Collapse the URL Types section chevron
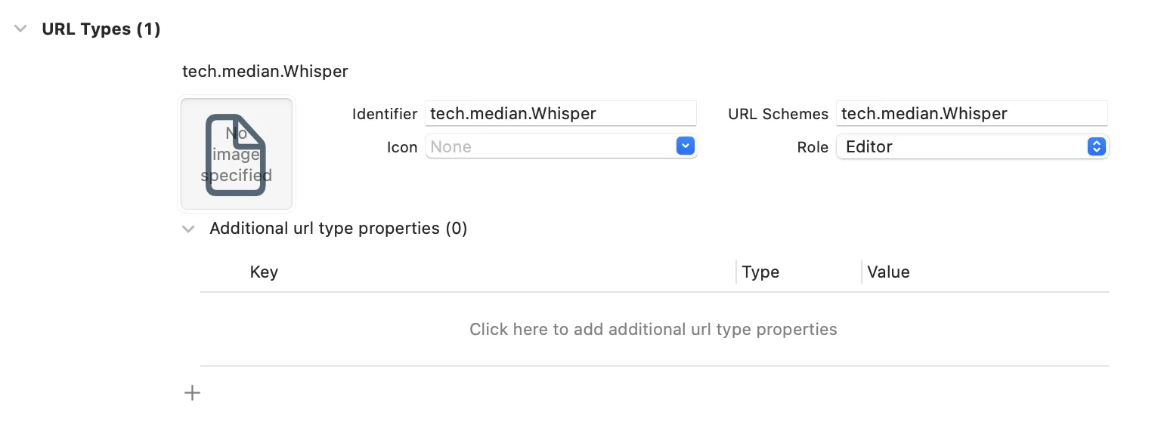 click(x=20, y=29)
